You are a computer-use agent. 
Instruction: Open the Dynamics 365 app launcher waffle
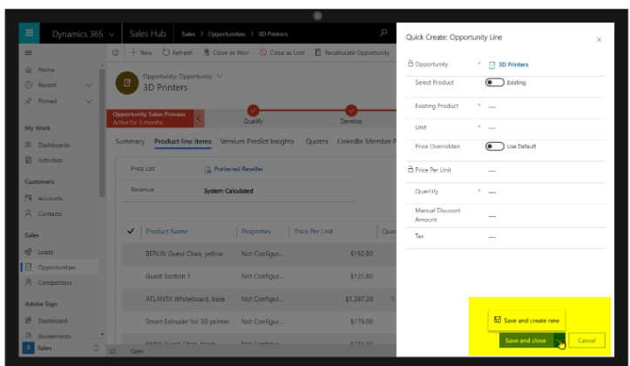[x=30, y=34]
